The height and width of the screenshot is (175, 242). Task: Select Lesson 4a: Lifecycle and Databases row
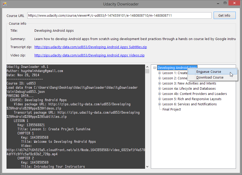tap(189, 89)
